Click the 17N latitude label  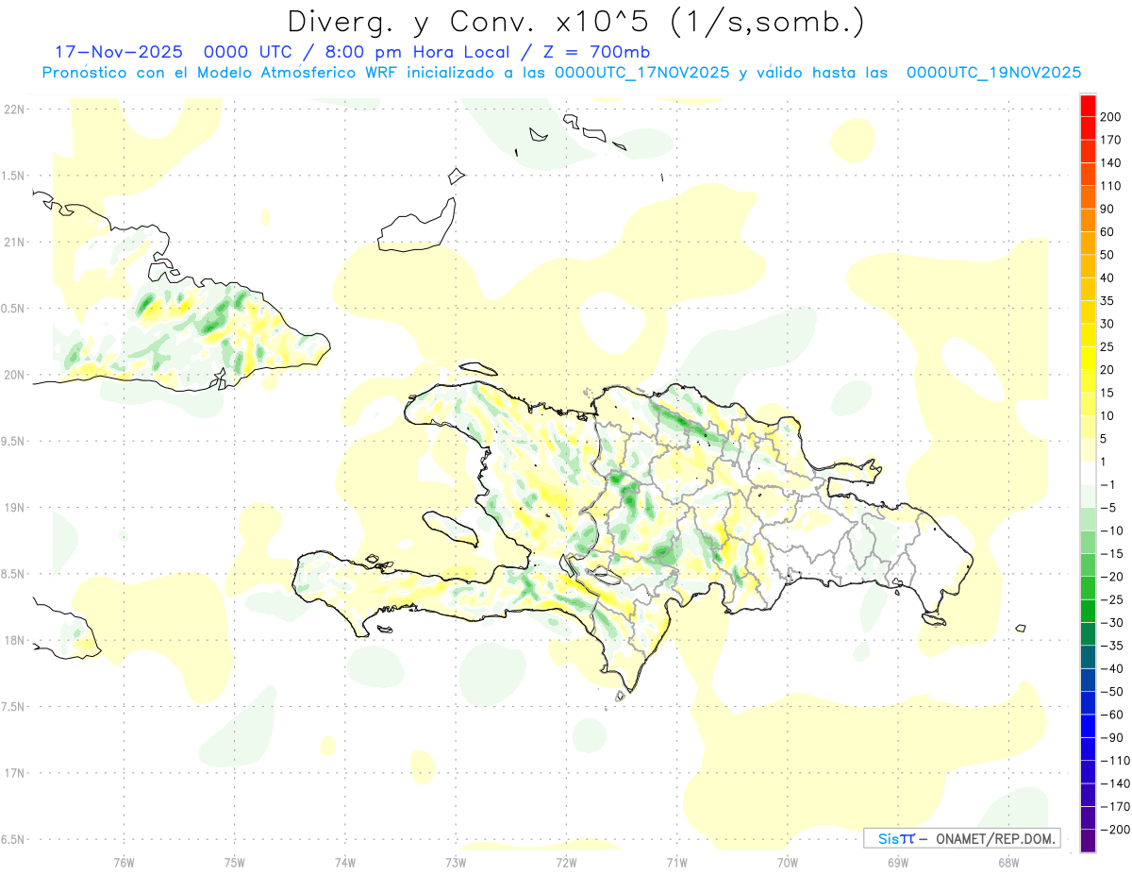13,773
